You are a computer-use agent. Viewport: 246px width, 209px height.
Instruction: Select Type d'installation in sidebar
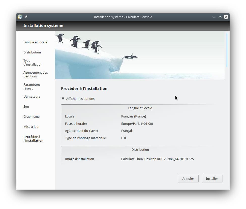click(x=33, y=63)
